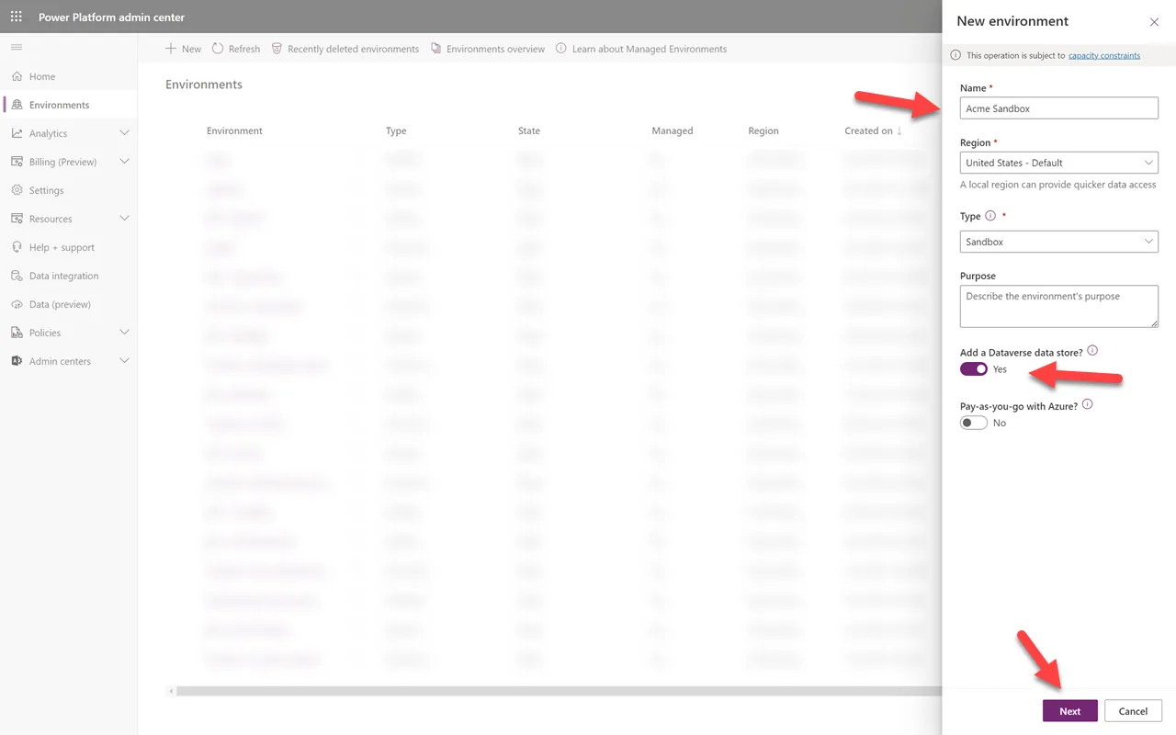Viewport: 1176px width, 735px height.
Task: Disable the Add a Dataverse data store toggle
Action: tap(973, 368)
